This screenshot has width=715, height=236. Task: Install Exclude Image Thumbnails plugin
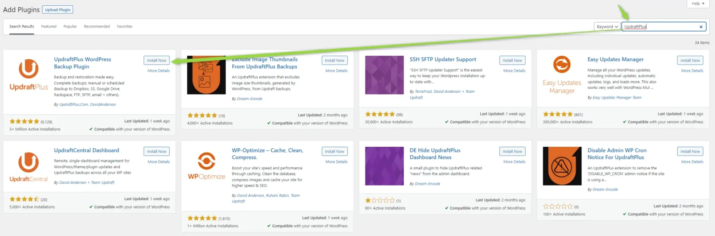(x=334, y=60)
